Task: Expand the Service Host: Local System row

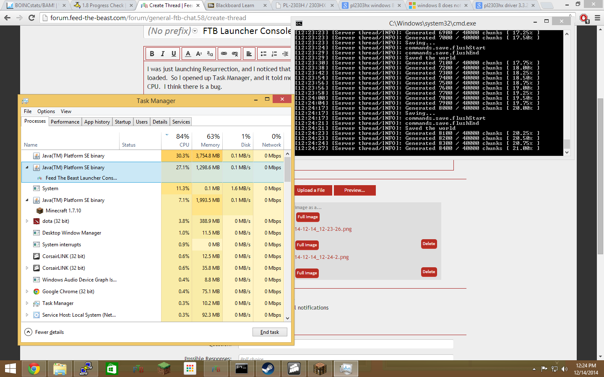Action: click(x=27, y=315)
